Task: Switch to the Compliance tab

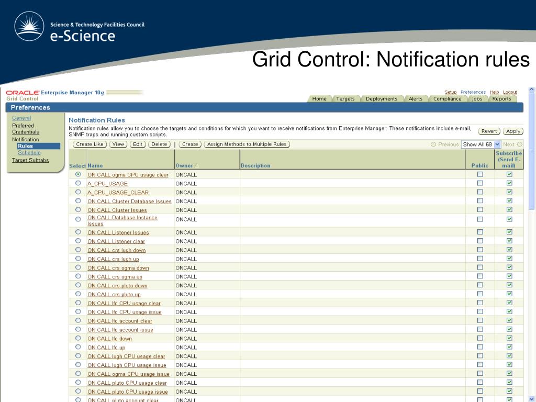Action: click(447, 99)
